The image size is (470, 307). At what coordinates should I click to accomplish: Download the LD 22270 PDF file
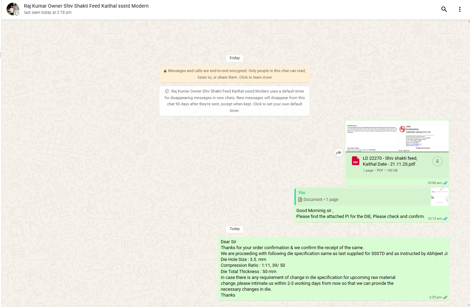(437, 161)
